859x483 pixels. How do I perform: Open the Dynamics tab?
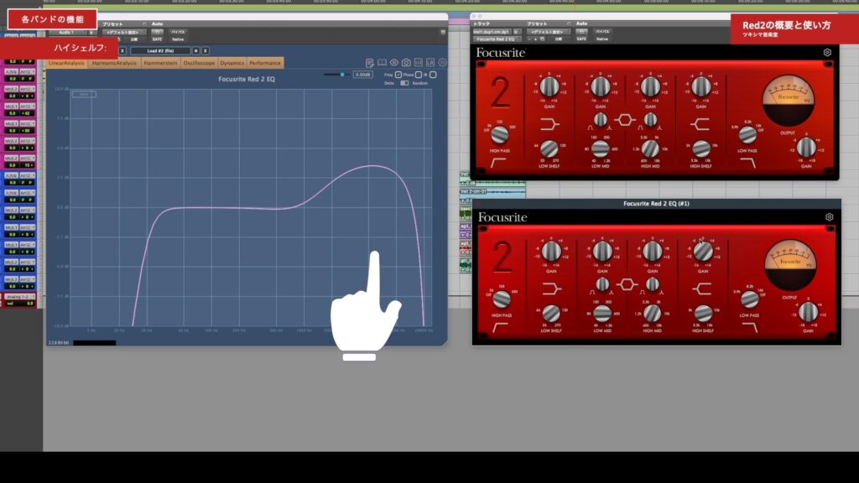tap(232, 63)
